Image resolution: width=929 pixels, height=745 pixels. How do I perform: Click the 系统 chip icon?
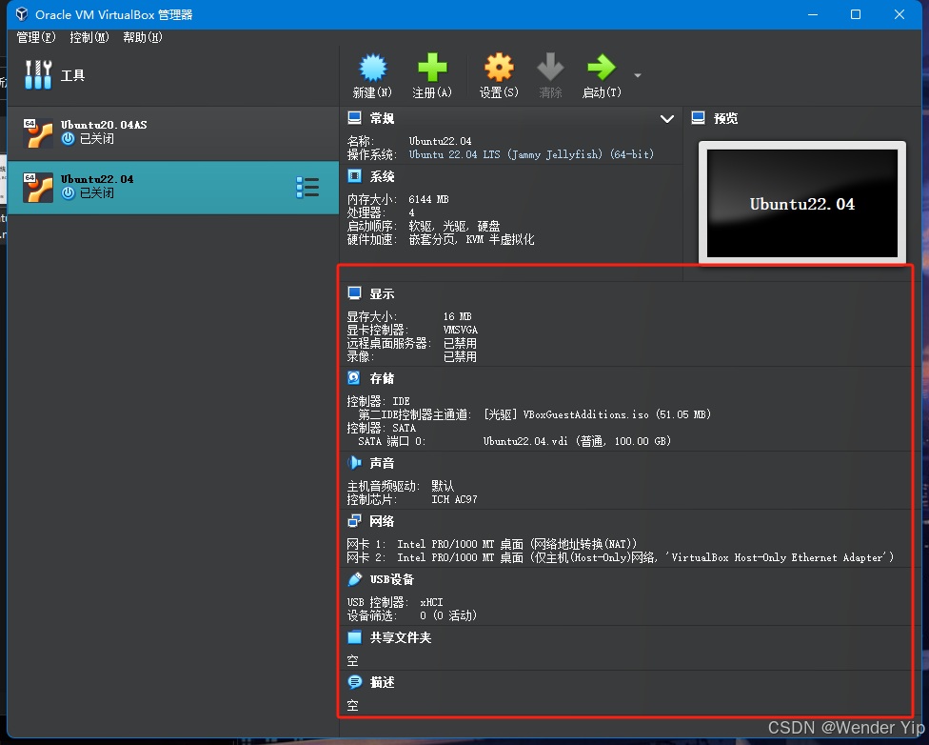pyautogui.click(x=354, y=176)
